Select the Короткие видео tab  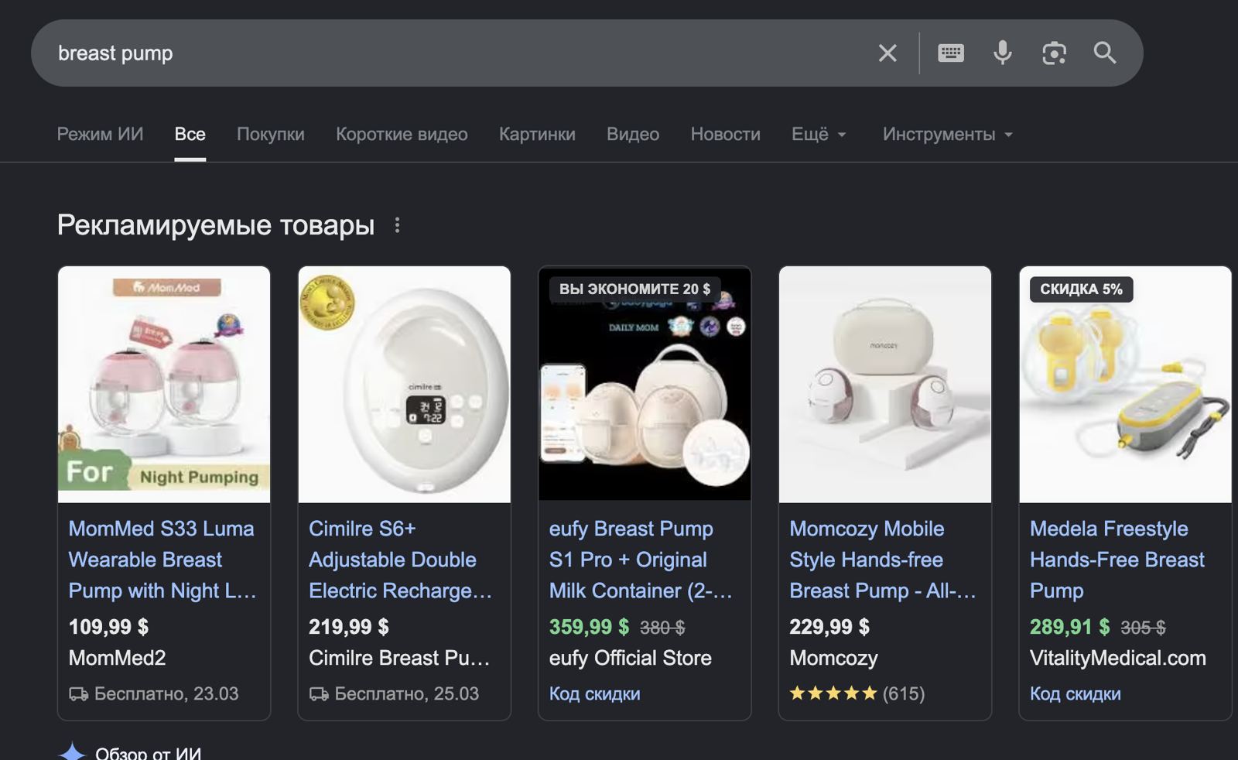coord(402,134)
